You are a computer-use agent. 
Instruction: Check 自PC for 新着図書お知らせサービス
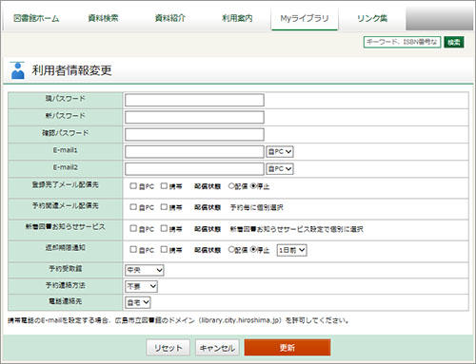click(x=133, y=228)
